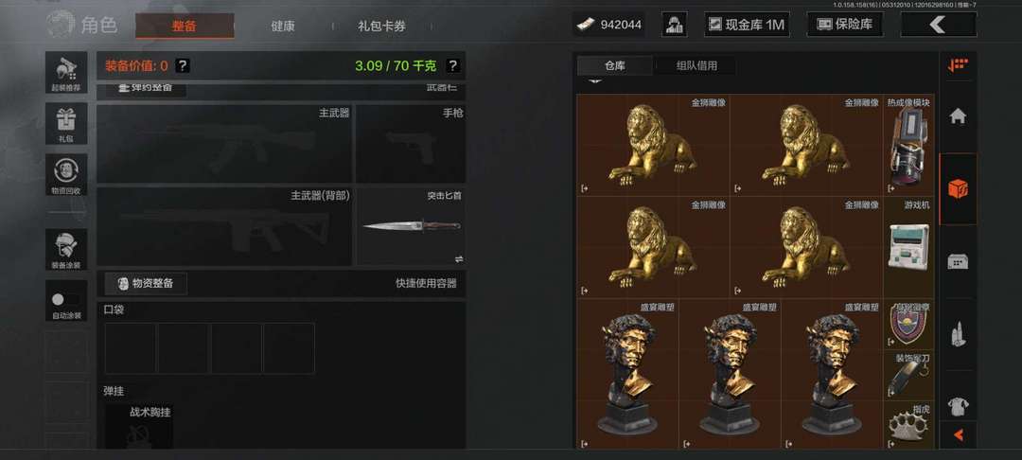This screenshot has width=1022, height=460.
Task: Open the 礼包 gift box icon
Action: click(66, 123)
